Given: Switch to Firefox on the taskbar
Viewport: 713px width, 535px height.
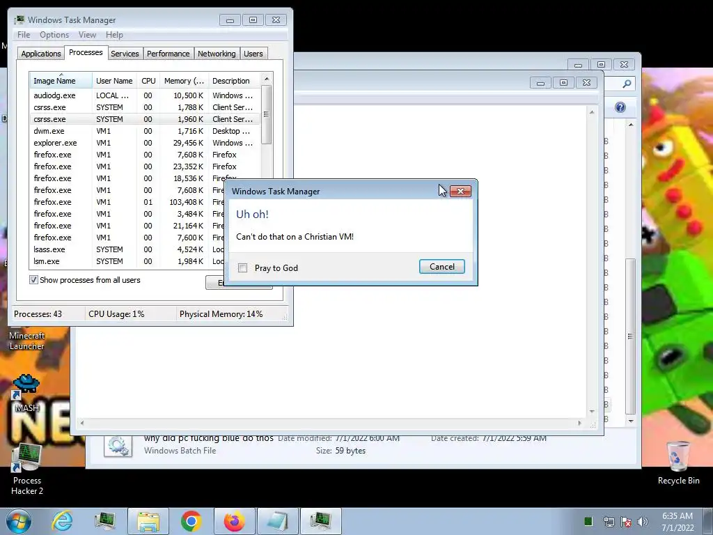Looking at the screenshot, I should [234, 521].
